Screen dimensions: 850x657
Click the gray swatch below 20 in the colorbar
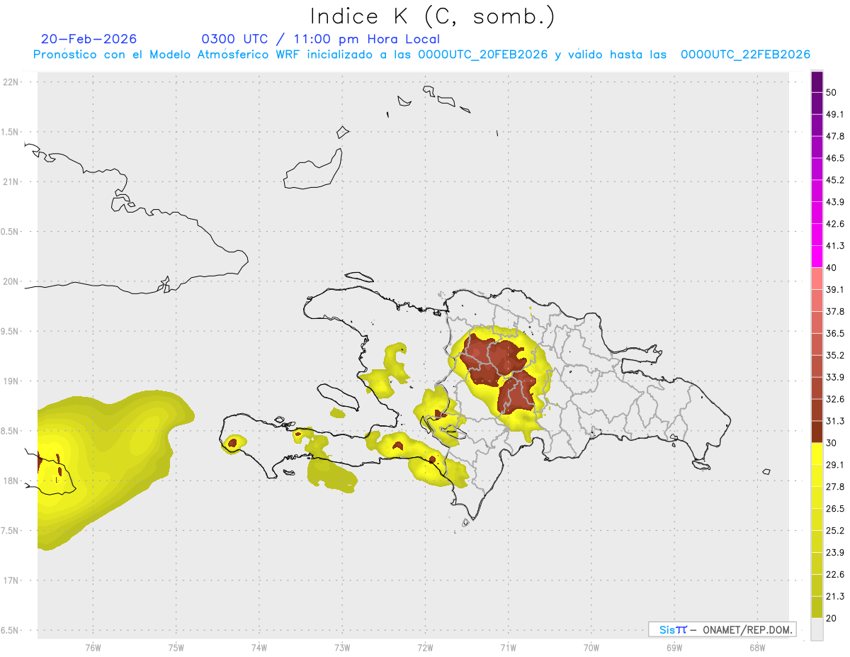point(817,629)
